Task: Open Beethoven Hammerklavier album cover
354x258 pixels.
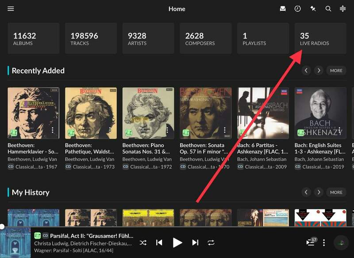Action: pos(34,113)
